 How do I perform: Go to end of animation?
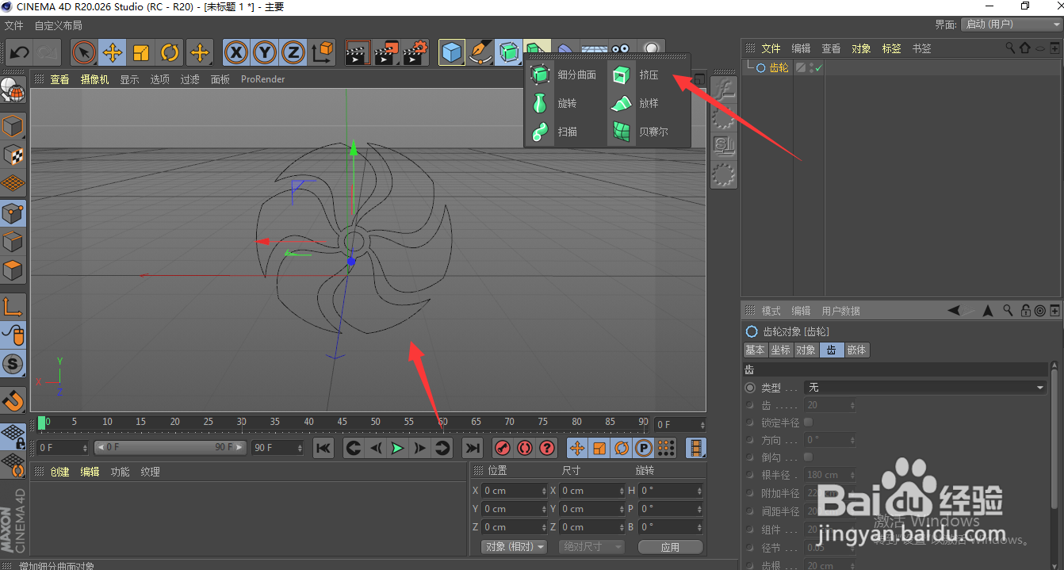(x=473, y=448)
